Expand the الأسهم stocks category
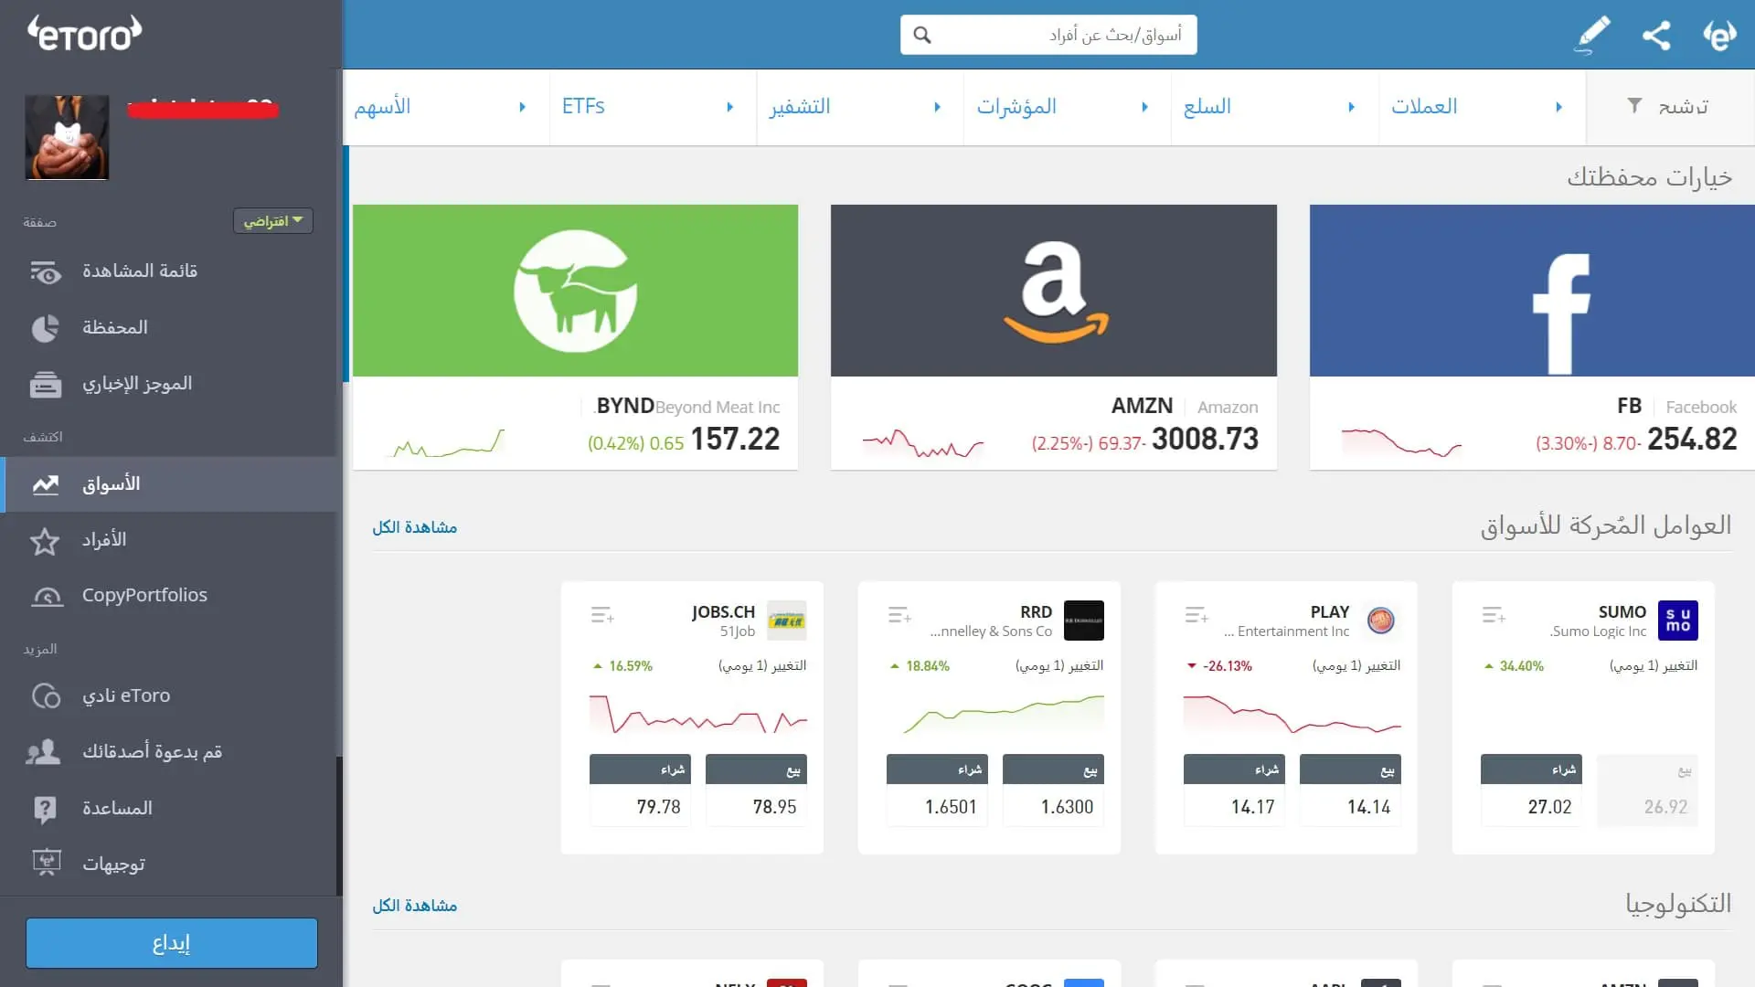The width and height of the screenshot is (1755, 987). point(522,107)
